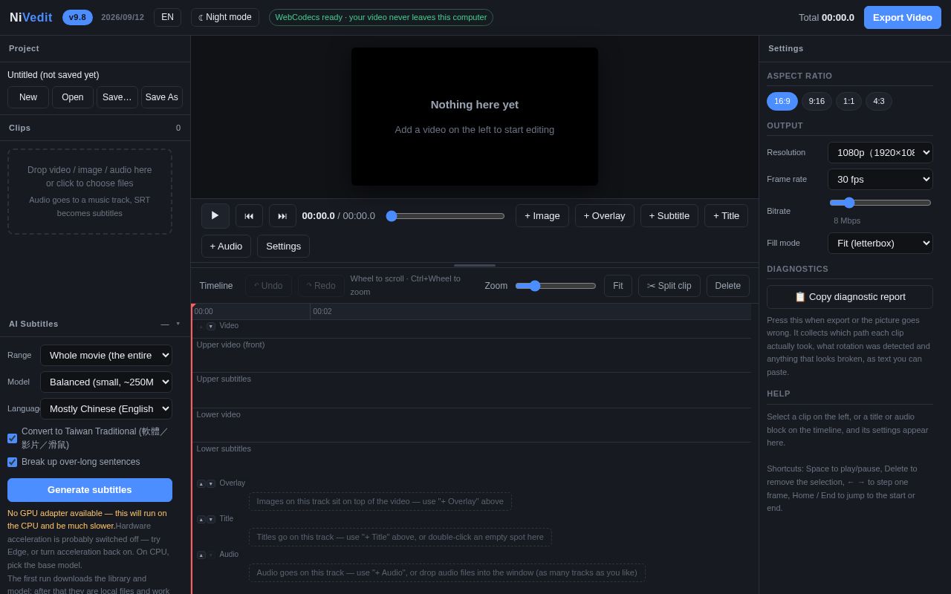
Task: Add an overlay with + Overlay
Action: (x=605, y=215)
